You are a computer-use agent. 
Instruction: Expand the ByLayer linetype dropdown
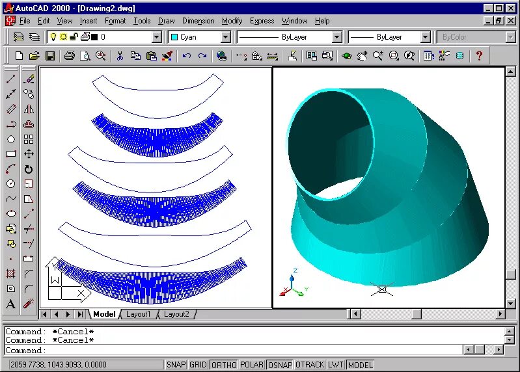[336, 37]
